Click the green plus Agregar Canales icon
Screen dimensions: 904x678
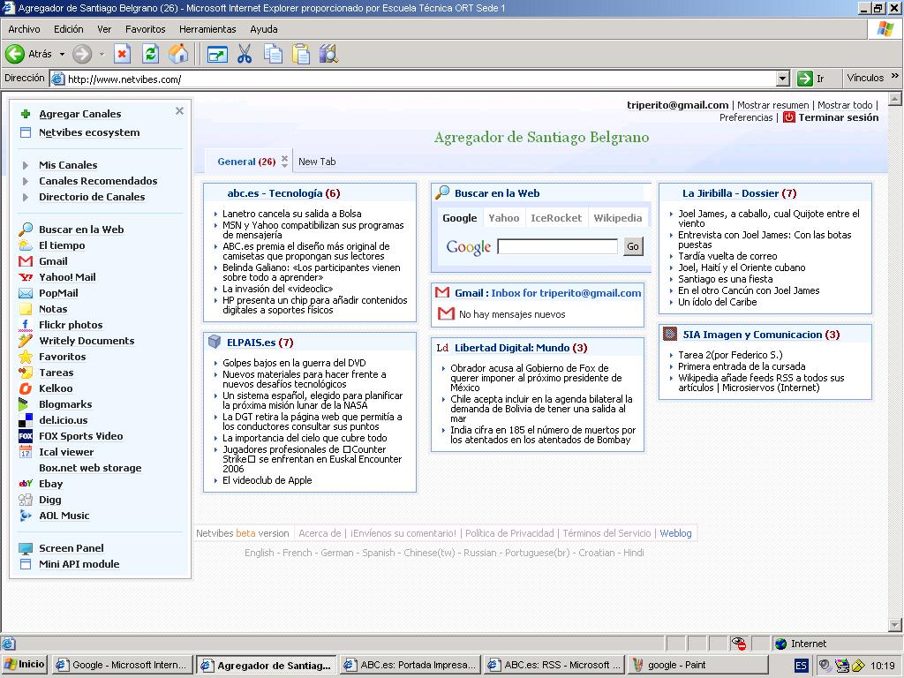(x=26, y=114)
